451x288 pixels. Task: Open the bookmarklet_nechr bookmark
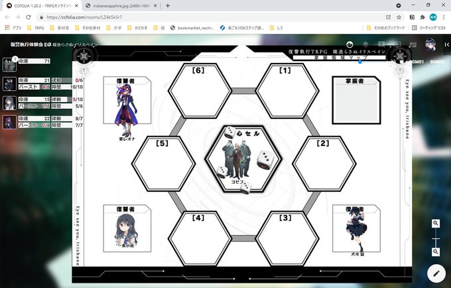[192, 28]
